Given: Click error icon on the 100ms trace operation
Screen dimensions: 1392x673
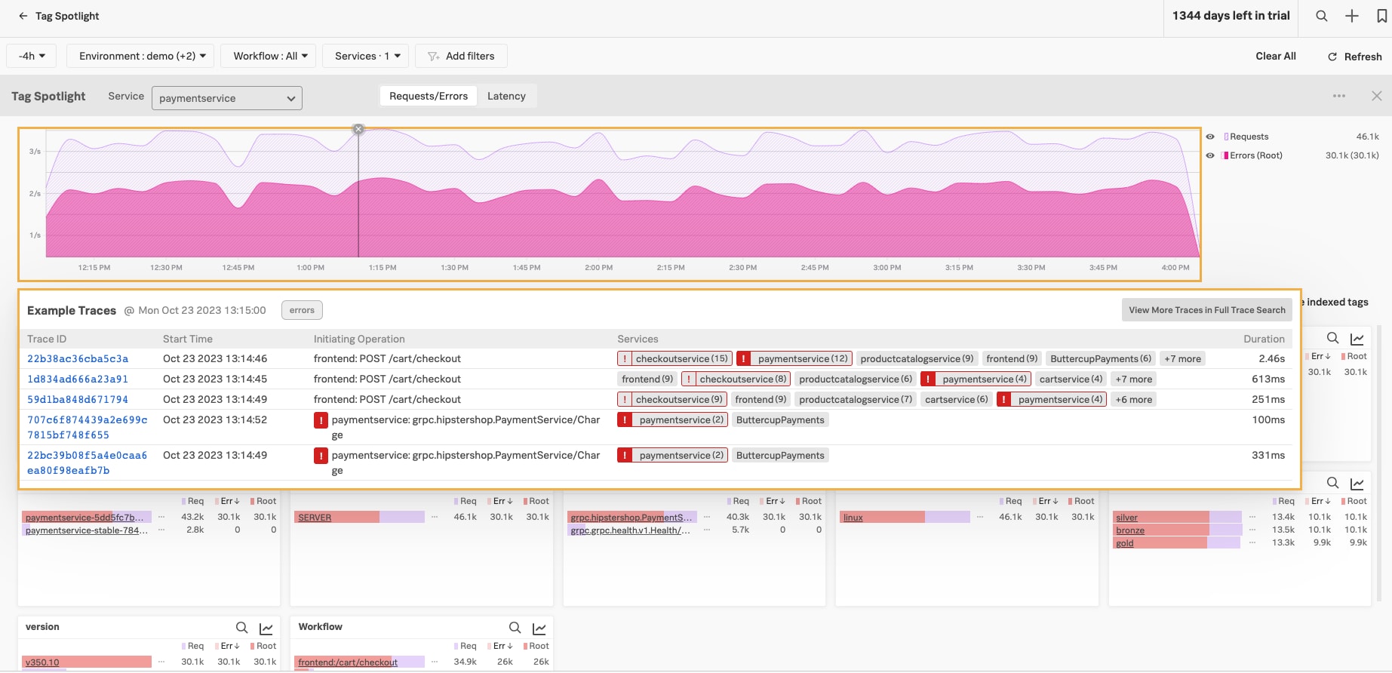Looking at the screenshot, I should [x=321, y=420].
